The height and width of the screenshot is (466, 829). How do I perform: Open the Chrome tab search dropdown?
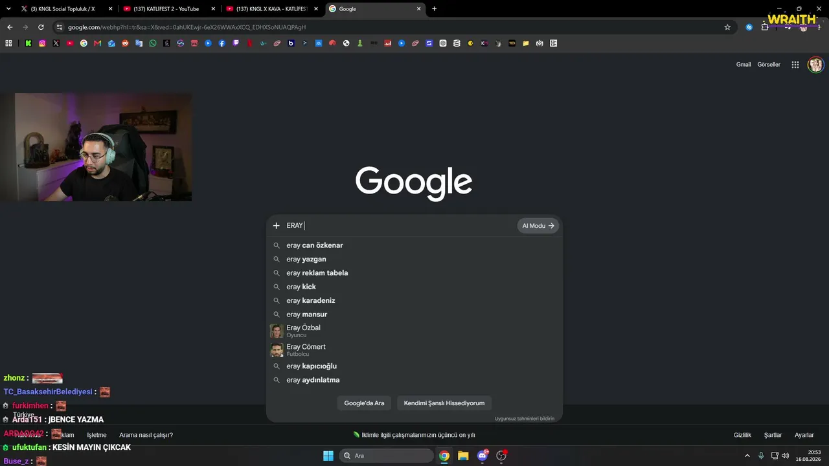point(8,8)
